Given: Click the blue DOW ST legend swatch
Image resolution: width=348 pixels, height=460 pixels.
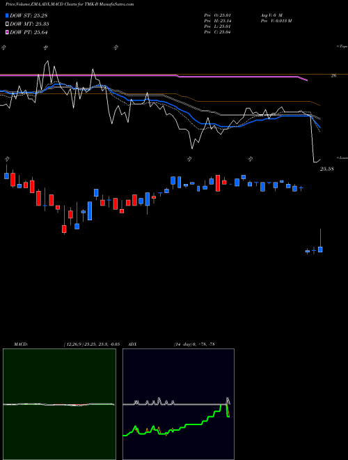Looking at the screenshot, I should pos(7,15).
